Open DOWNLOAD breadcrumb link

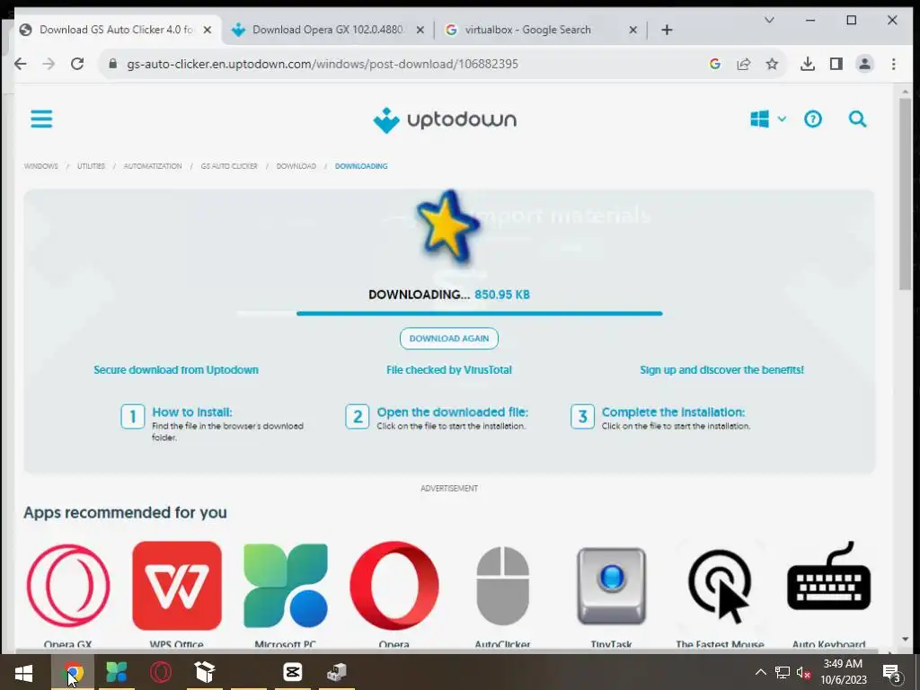click(x=296, y=166)
